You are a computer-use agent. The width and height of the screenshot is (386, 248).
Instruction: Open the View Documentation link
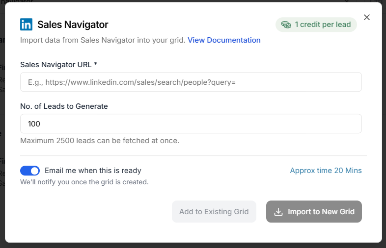(224, 40)
